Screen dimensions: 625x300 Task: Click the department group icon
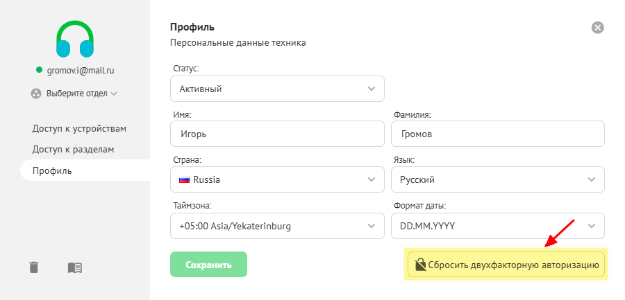click(x=37, y=93)
